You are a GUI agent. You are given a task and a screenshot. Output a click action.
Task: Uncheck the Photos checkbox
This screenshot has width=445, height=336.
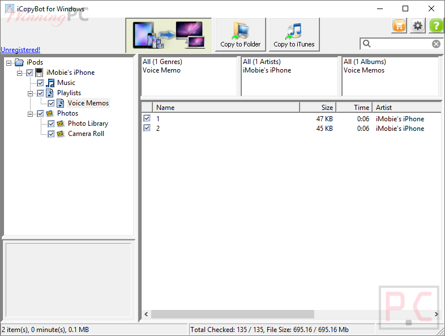tap(41, 114)
